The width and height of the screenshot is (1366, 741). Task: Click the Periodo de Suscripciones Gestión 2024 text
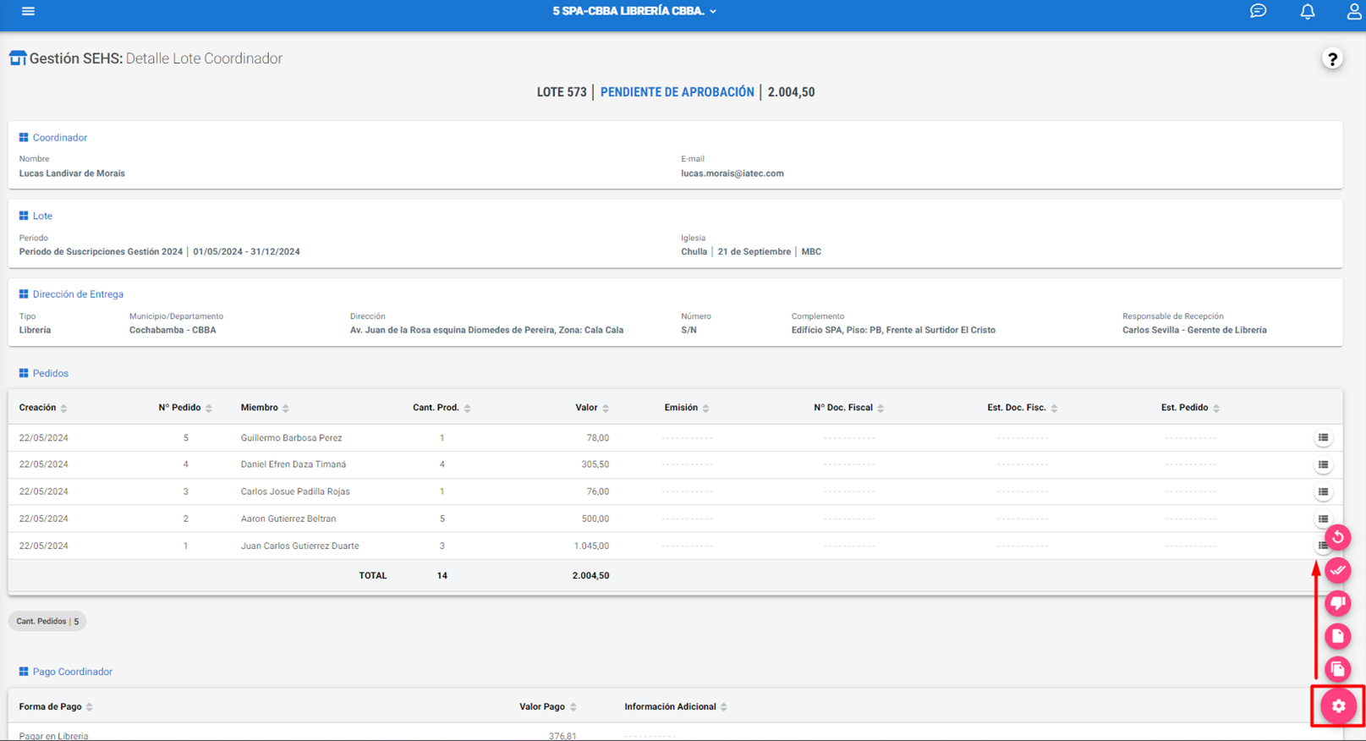[101, 251]
